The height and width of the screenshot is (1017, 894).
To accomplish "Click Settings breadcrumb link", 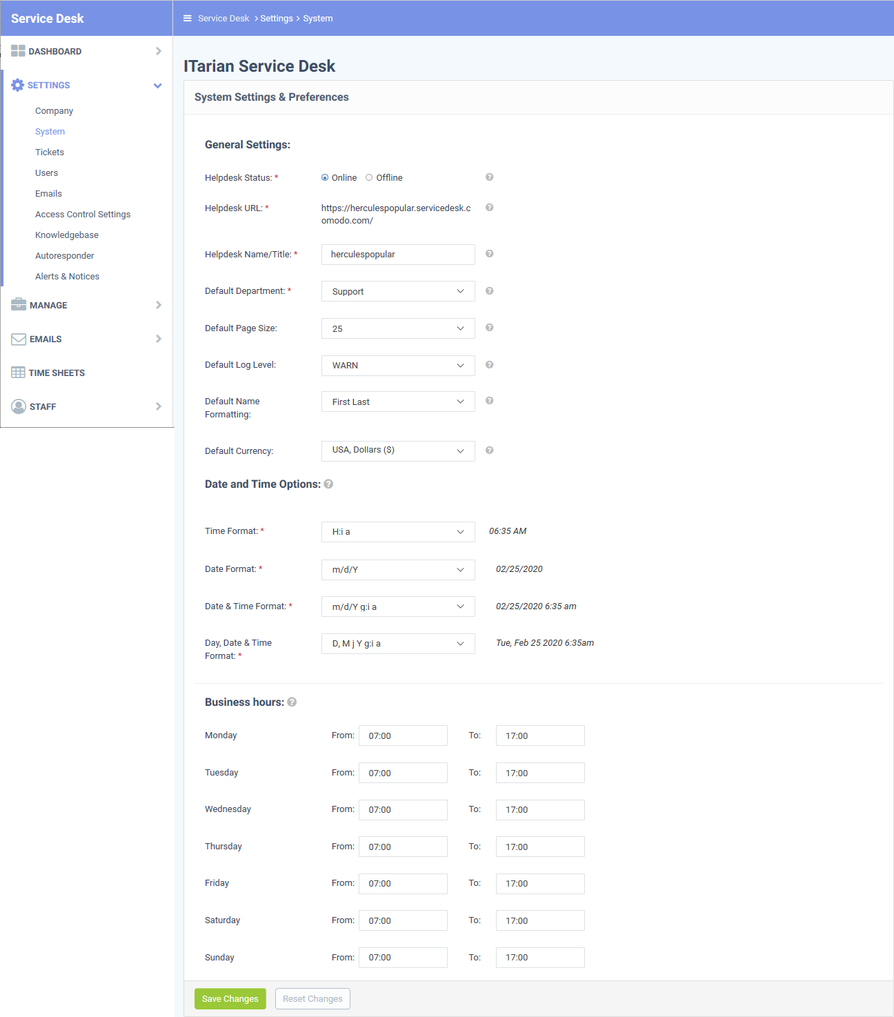I will 277,19.
